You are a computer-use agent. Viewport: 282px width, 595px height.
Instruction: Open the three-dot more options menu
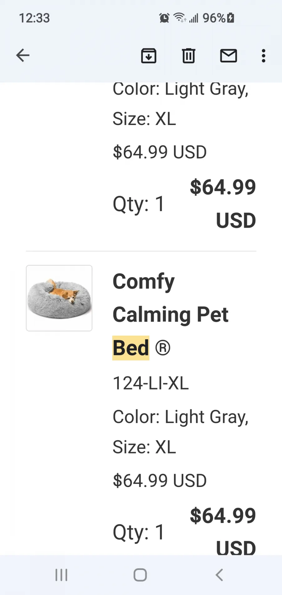tap(264, 56)
